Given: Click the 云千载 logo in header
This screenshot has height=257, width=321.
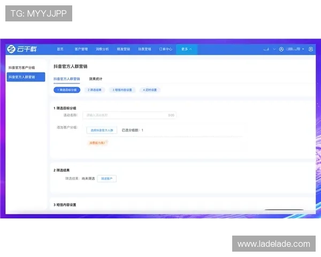Looking at the screenshot, I should (x=22, y=49).
